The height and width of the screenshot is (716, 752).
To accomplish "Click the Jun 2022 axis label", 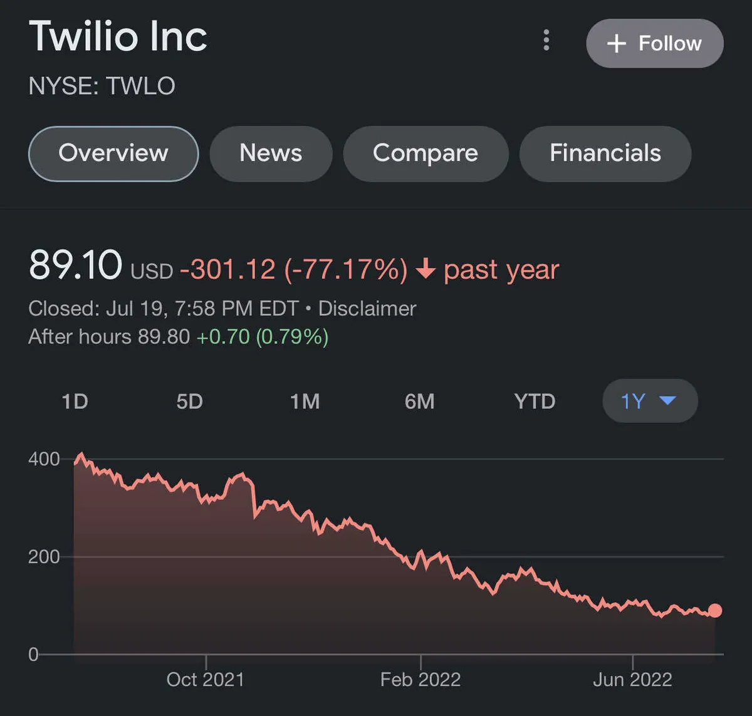I will (x=632, y=680).
